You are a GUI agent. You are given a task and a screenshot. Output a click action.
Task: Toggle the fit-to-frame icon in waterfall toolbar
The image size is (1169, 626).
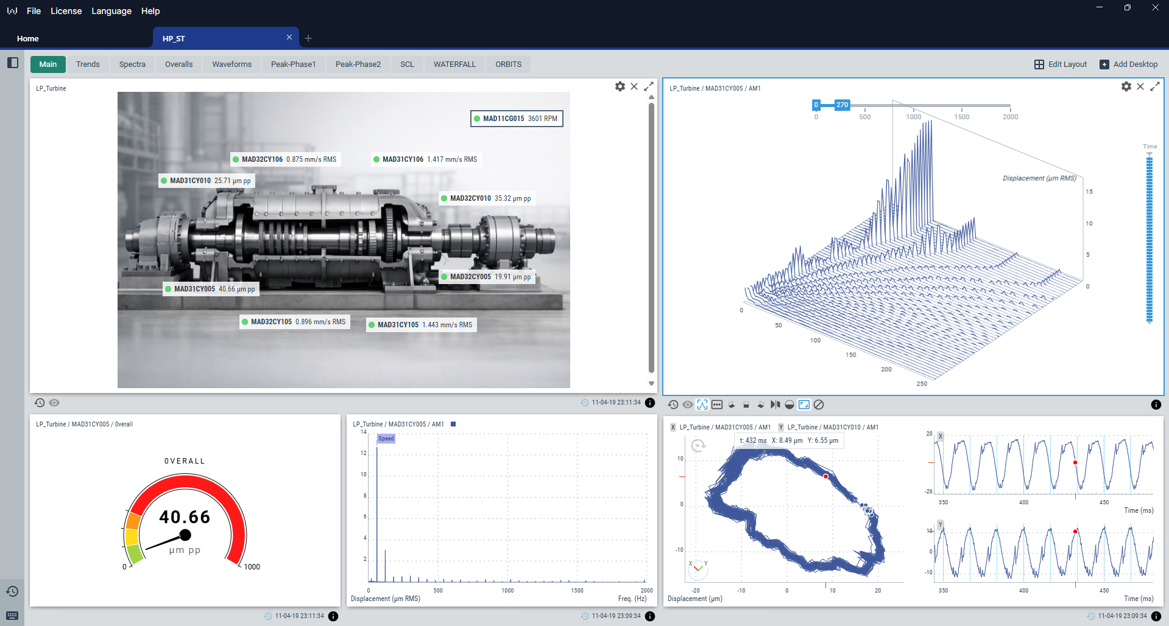click(x=804, y=405)
